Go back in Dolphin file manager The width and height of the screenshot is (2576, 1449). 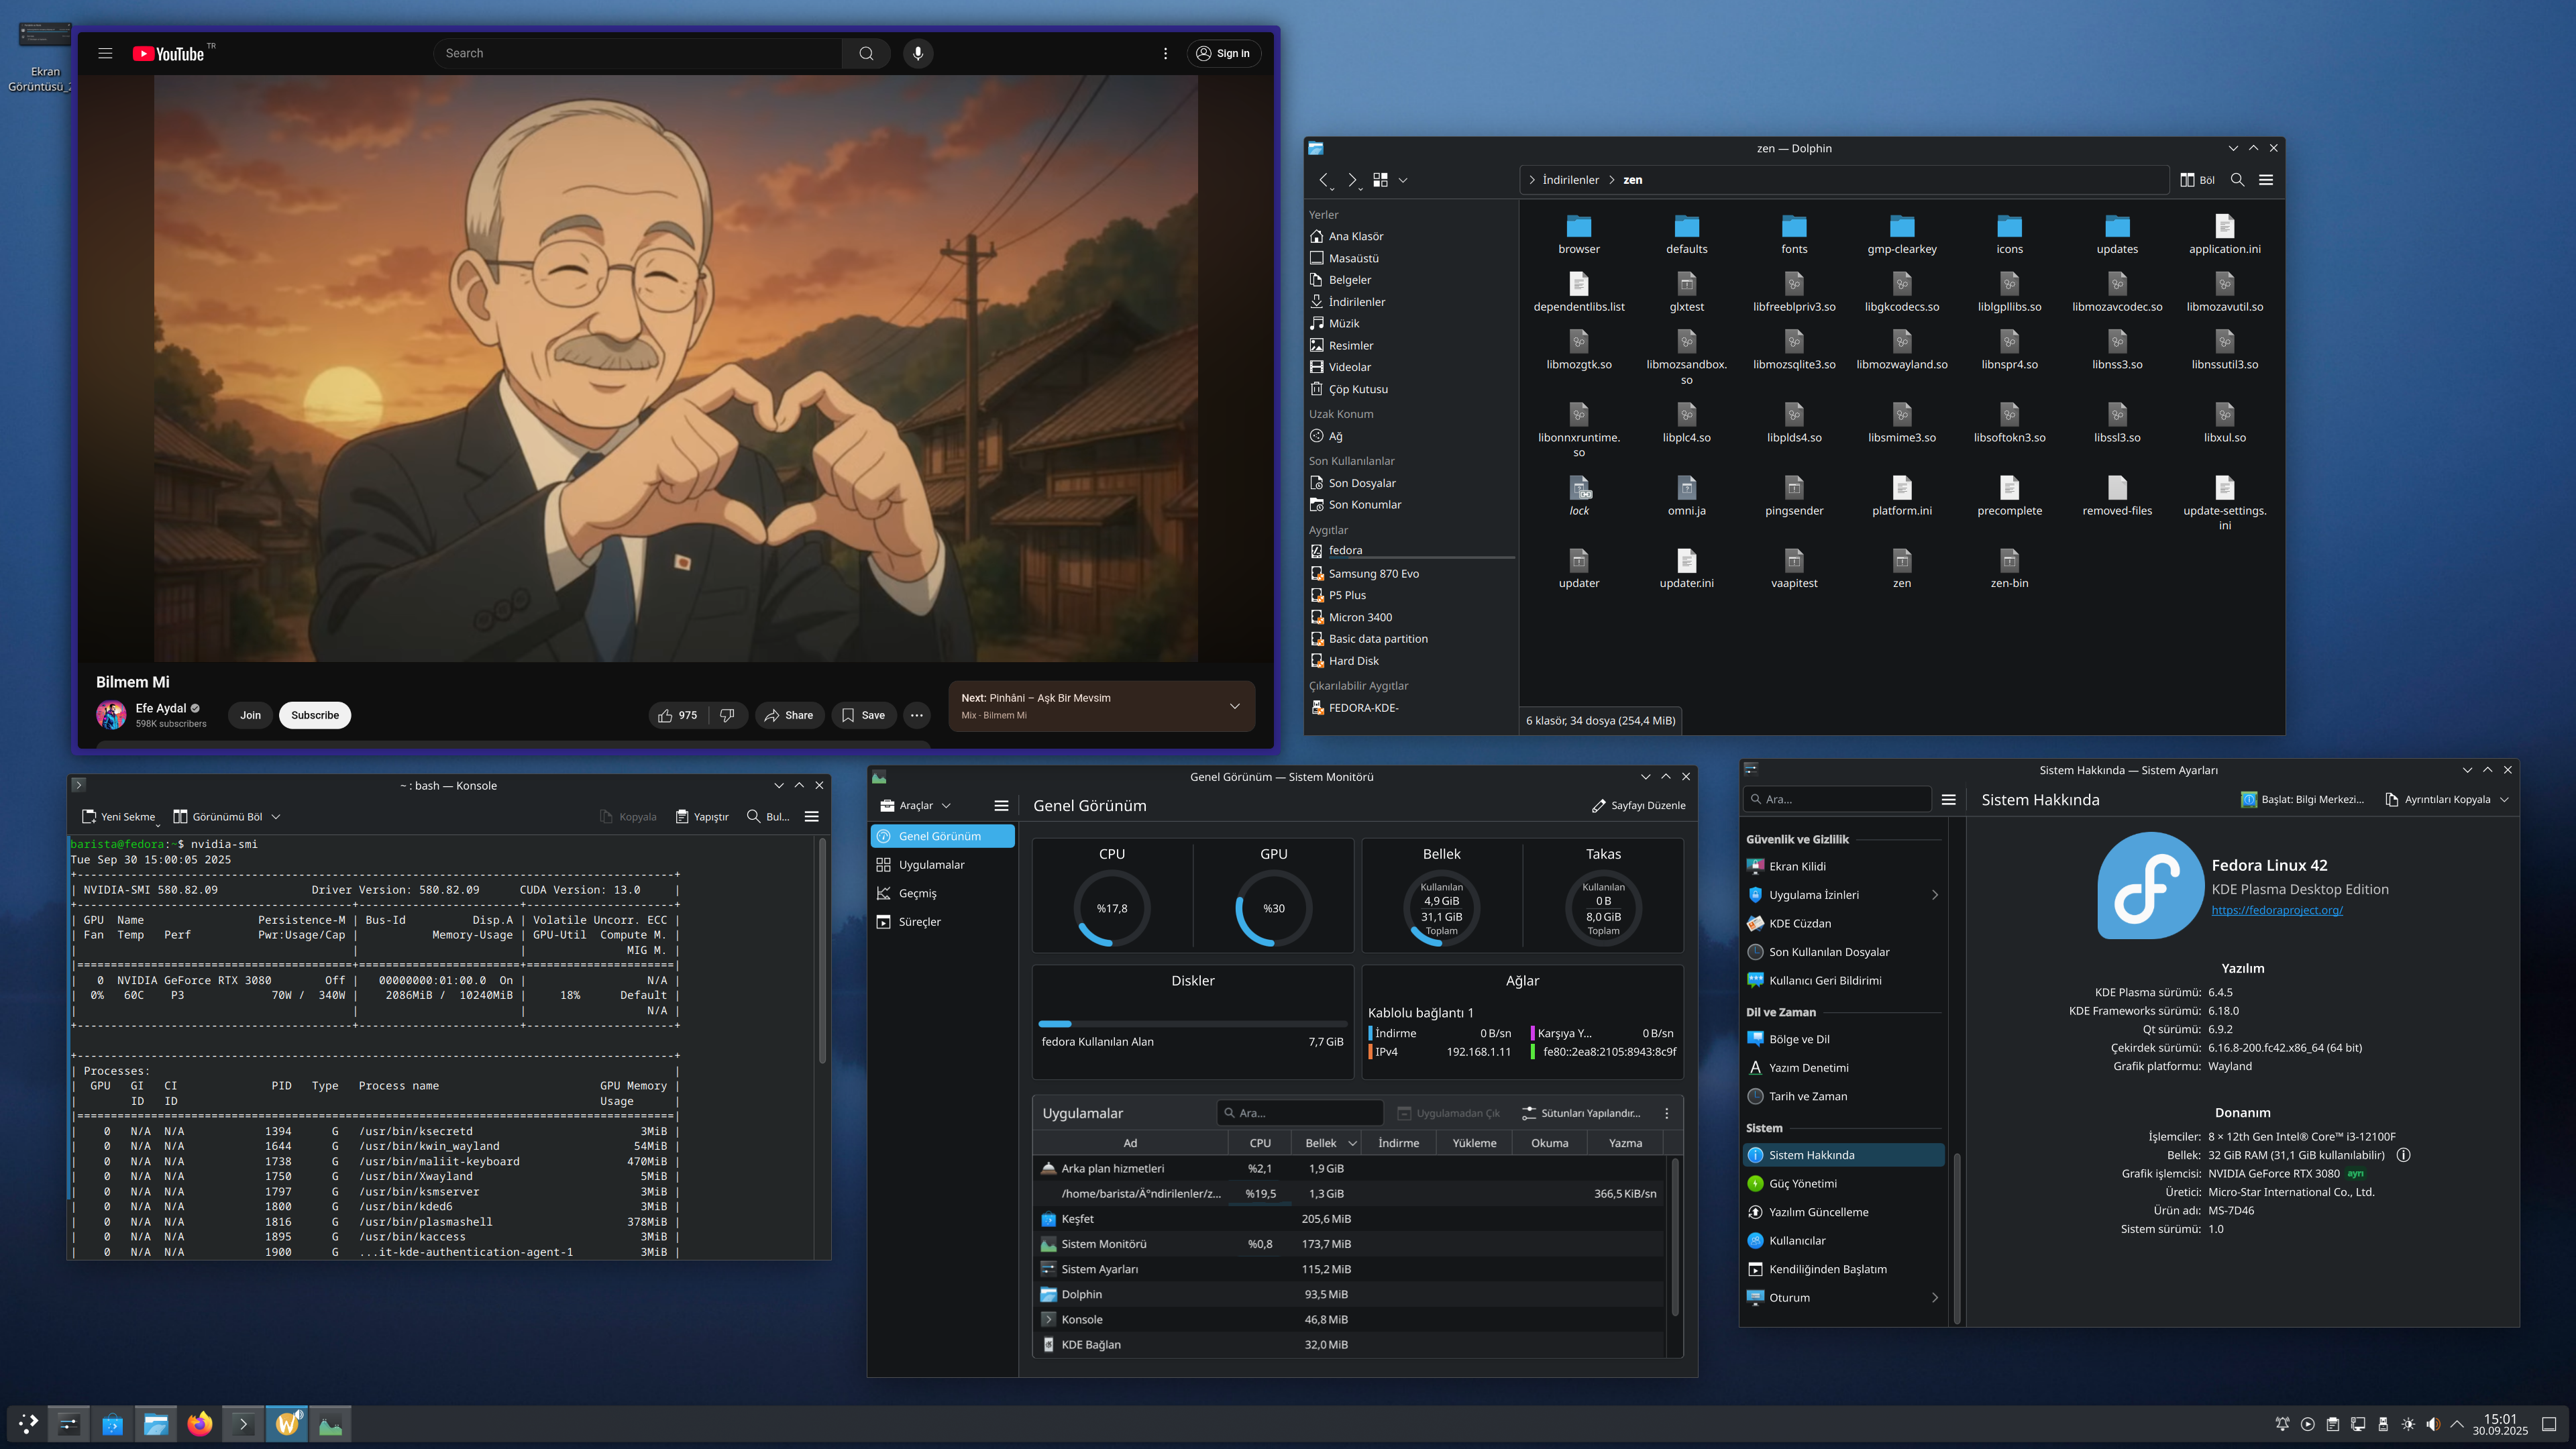click(1324, 180)
